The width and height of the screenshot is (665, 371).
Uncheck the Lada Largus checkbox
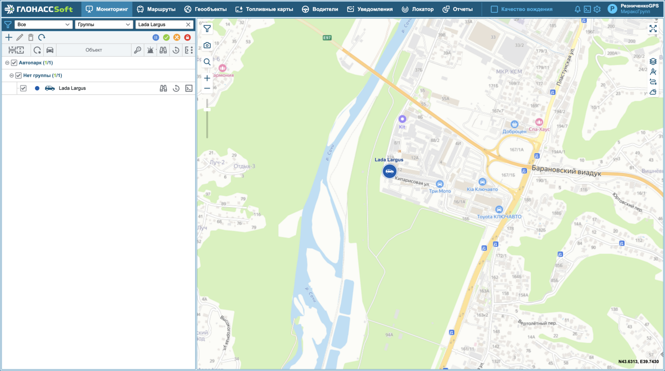tap(23, 88)
